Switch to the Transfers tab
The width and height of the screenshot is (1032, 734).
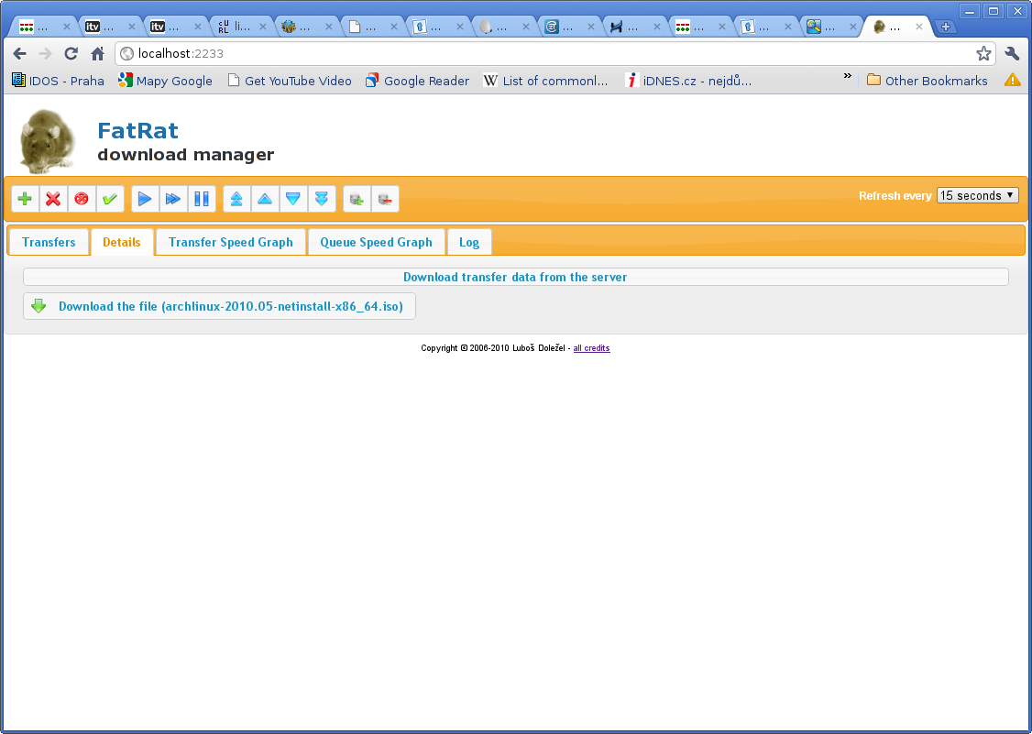[49, 242]
